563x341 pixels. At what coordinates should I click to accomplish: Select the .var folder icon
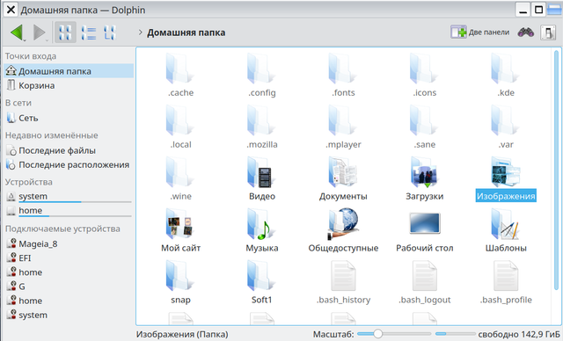coord(505,120)
